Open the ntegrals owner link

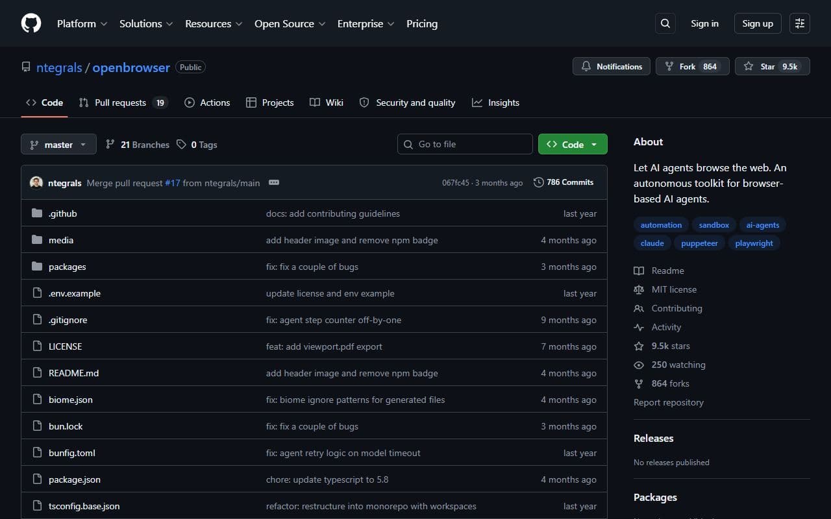point(59,67)
